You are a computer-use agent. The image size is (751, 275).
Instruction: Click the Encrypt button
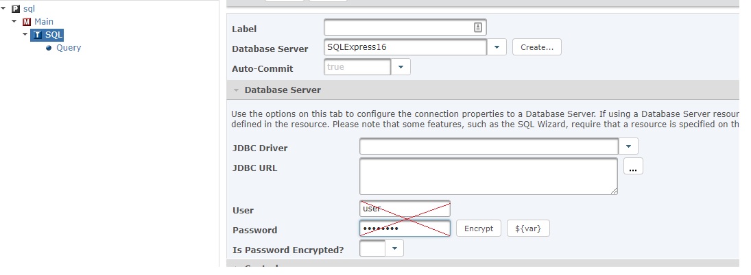point(478,228)
